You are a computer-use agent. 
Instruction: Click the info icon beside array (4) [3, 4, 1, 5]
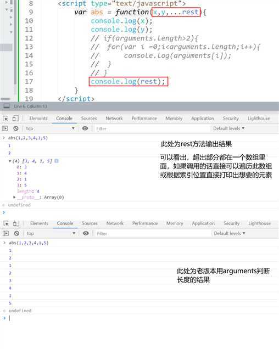57,161
